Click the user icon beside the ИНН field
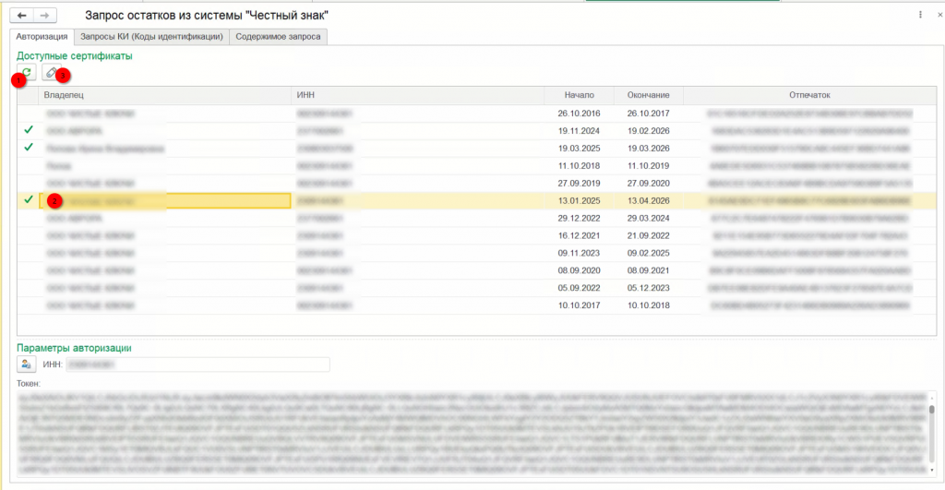This screenshot has height=490, width=945. (x=26, y=364)
